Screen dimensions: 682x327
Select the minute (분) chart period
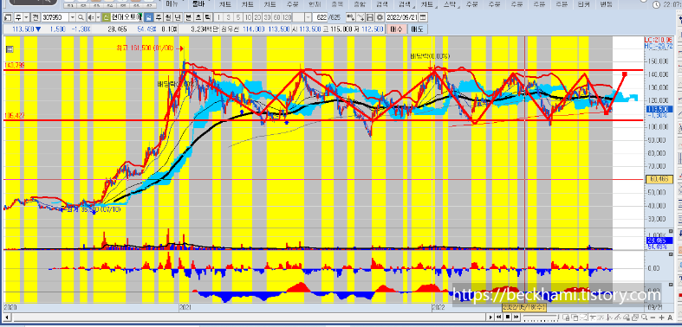click(x=189, y=18)
